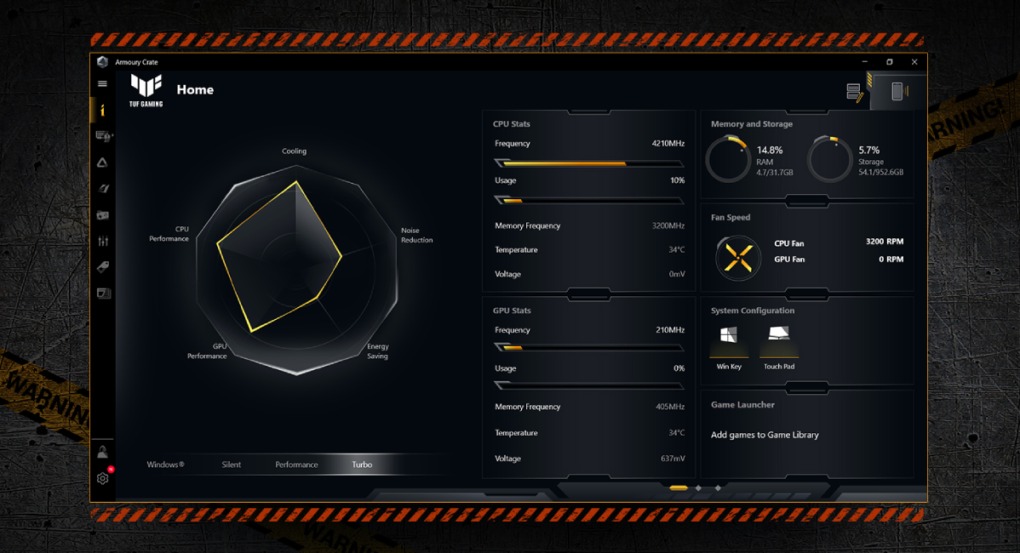Open the edit dashboard layout icon
Viewport: 1020px width, 553px height.
tap(855, 92)
